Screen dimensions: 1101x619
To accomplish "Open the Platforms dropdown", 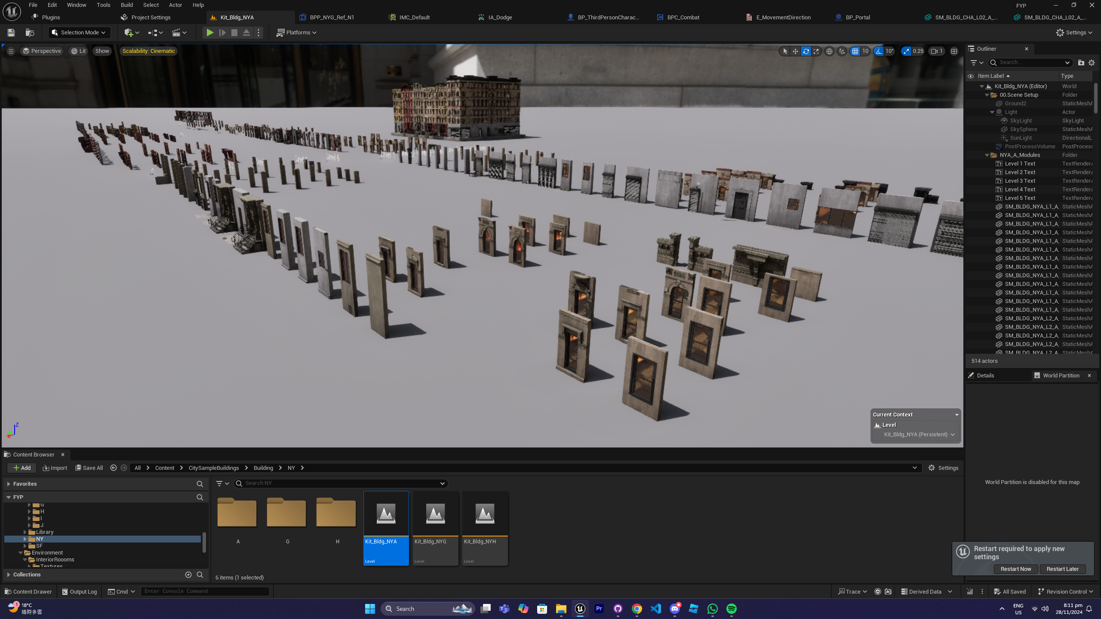I will click(x=296, y=33).
